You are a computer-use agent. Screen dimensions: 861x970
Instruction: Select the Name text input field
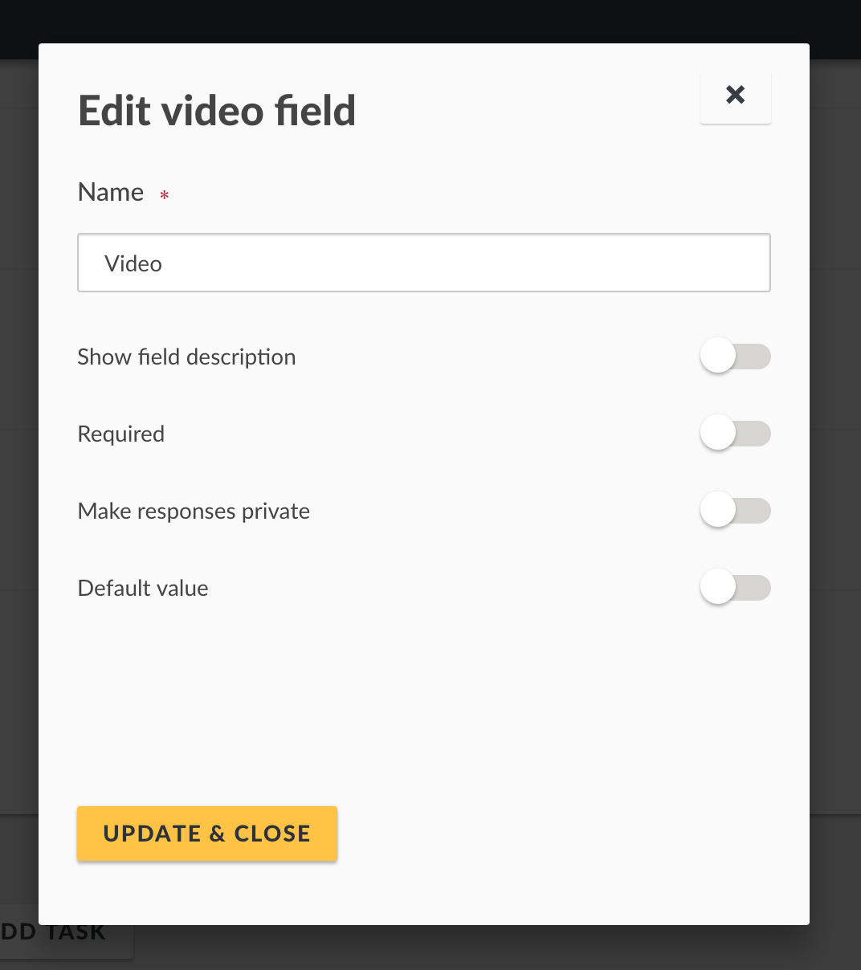pyautogui.click(x=424, y=263)
